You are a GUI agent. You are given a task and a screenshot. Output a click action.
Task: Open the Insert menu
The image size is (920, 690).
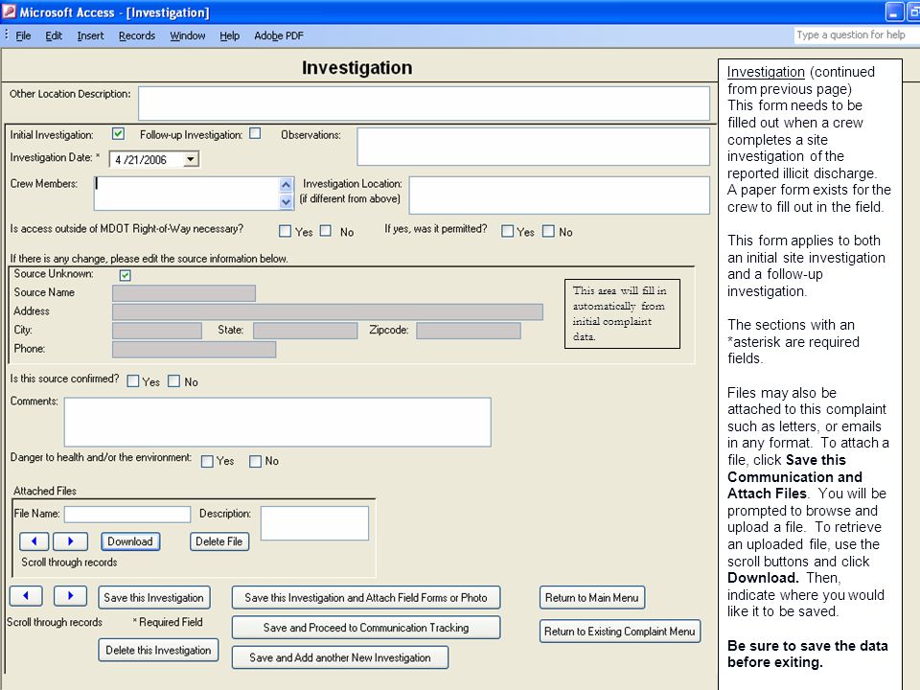point(90,35)
